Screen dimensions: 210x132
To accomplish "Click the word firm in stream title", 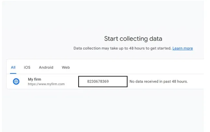I will 38,79.
